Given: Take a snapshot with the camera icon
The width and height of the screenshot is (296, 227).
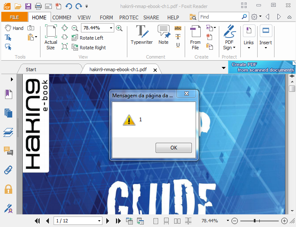Looking at the screenshot, I should coord(31,28).
